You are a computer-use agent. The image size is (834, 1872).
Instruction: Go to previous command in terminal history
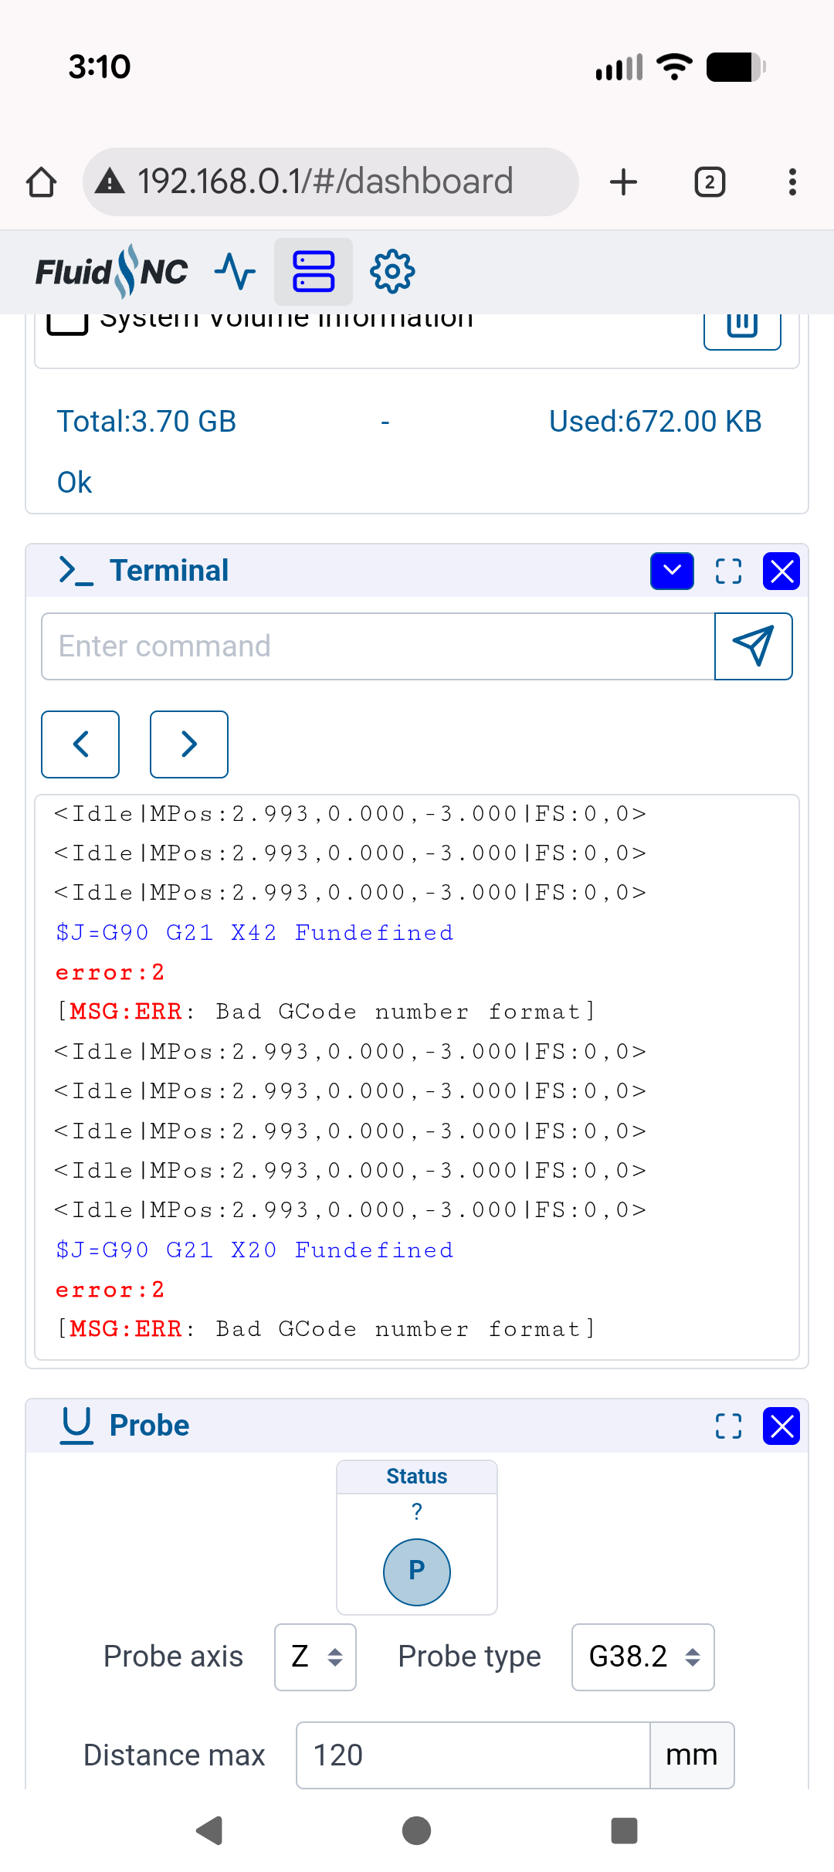coord(80,744)
